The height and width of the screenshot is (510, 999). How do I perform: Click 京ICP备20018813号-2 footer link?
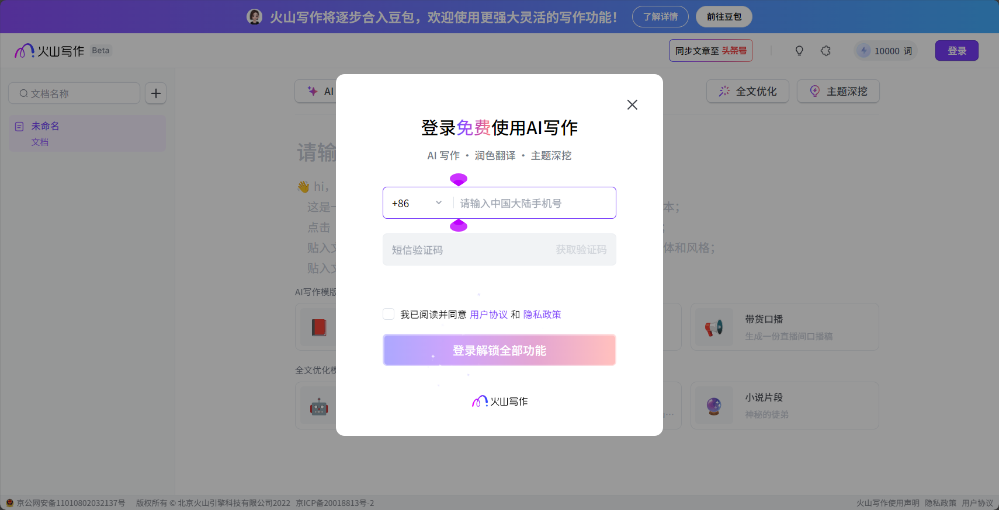coord(335,503)
